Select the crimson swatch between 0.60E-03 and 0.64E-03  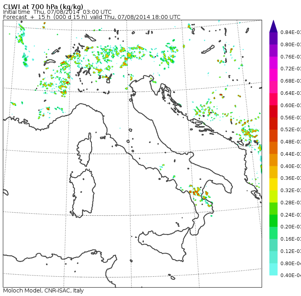tap(273, 99)
